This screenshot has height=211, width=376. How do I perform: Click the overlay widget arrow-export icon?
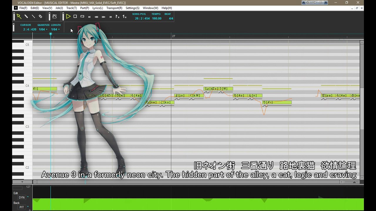tap(315, 2)
